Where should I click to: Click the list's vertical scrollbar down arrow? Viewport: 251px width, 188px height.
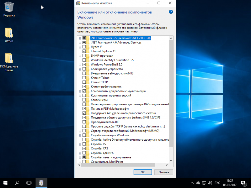(x=171, y=161)
